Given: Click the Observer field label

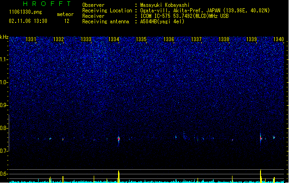Looking at the screenshot, I should [93, 5].
